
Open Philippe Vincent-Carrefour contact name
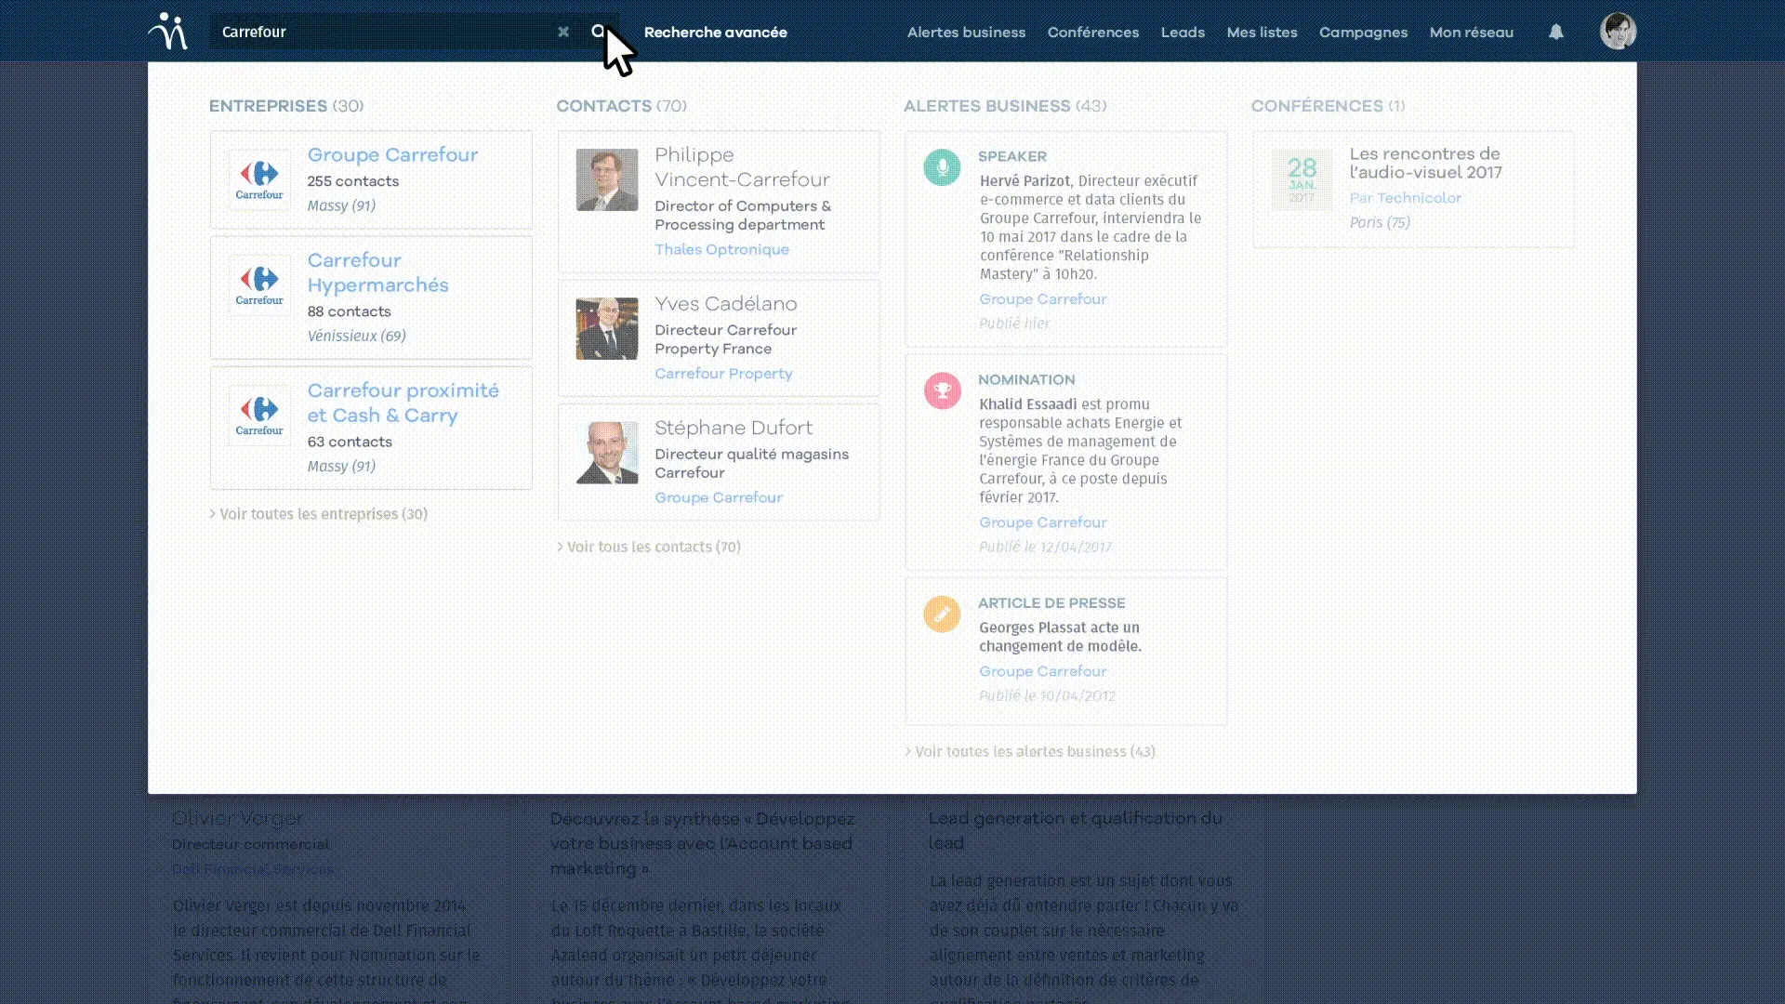pyautogui.click(x=742, y=167)
